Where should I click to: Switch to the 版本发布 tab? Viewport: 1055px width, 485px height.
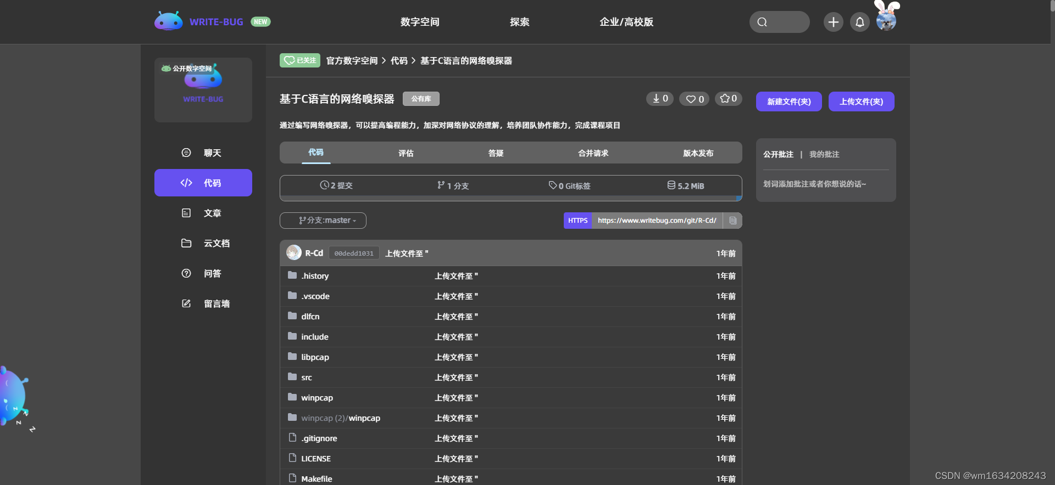click(x=698, y=153)
